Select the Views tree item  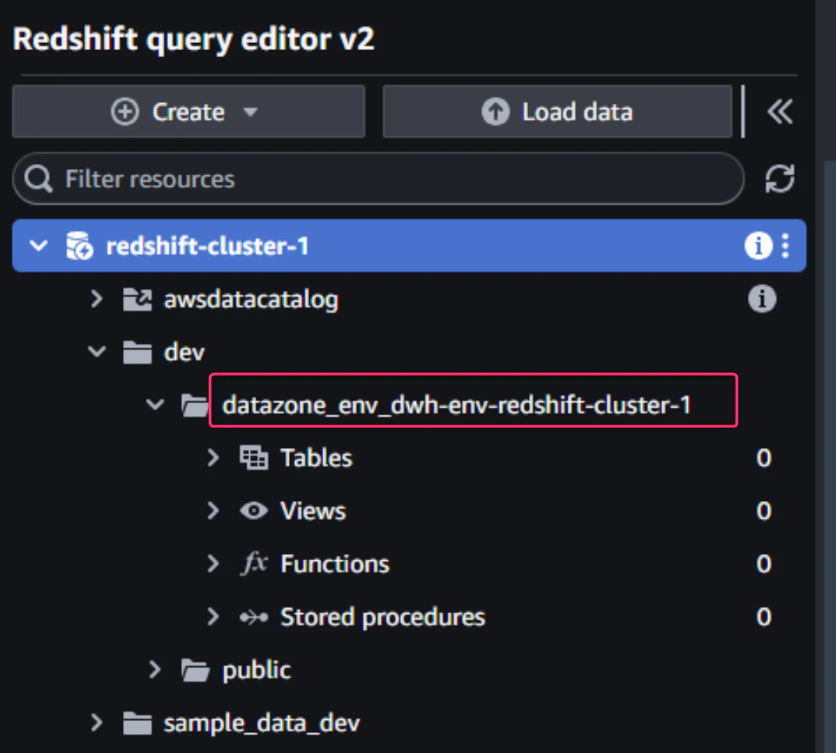click(x=313, y=510)
